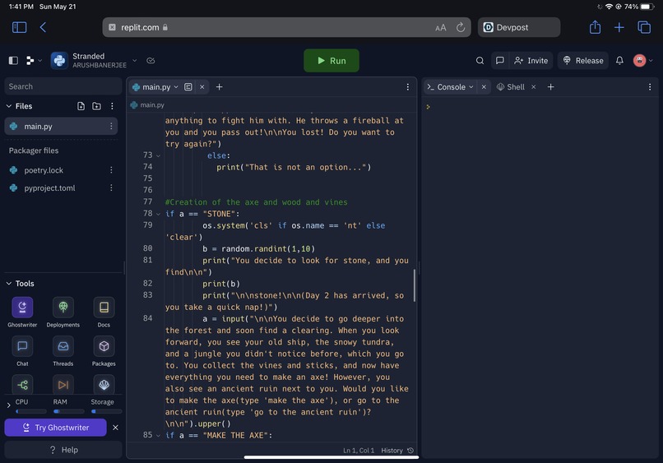Click the cloud sync status icon
The height and width of the screenshot is (463, 663).
click(151, 61)
